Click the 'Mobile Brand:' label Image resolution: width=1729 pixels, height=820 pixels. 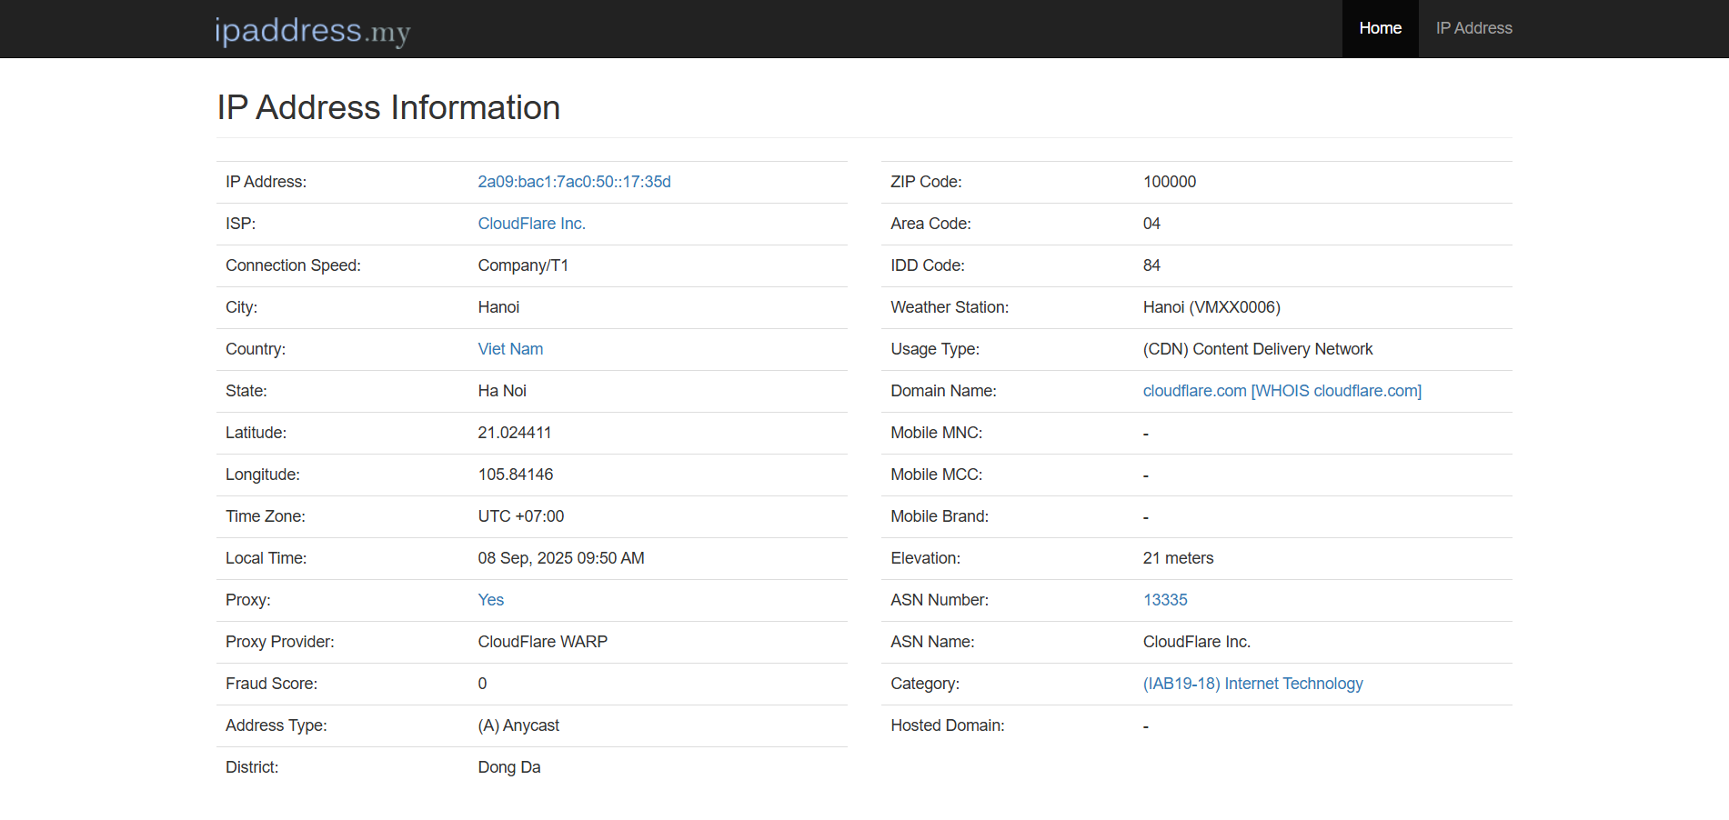pos(940,516)
